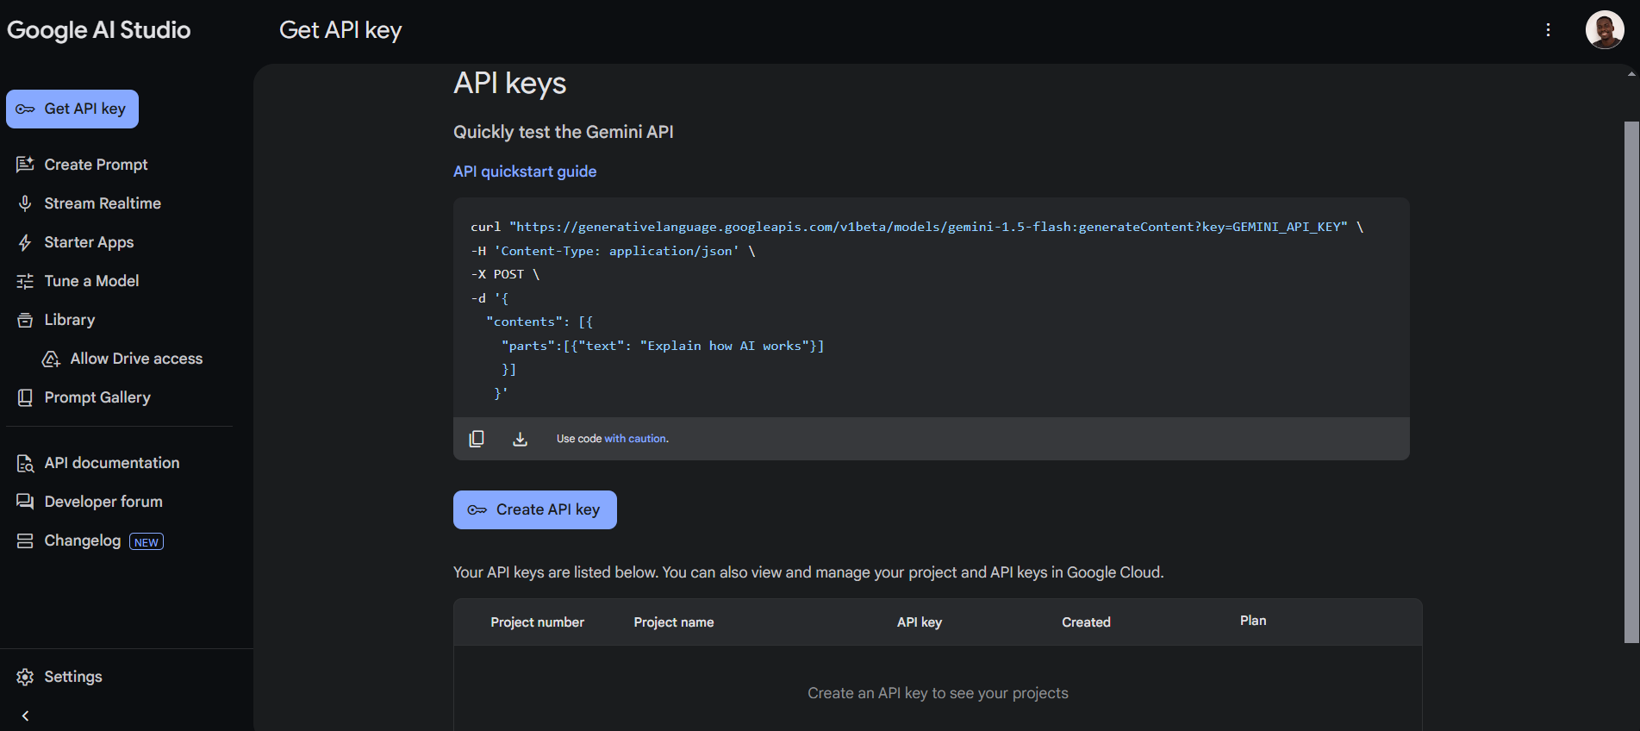
Task: Click the 'Quickly test the Gemini API' heading
Action: click(x=564, y=132)
